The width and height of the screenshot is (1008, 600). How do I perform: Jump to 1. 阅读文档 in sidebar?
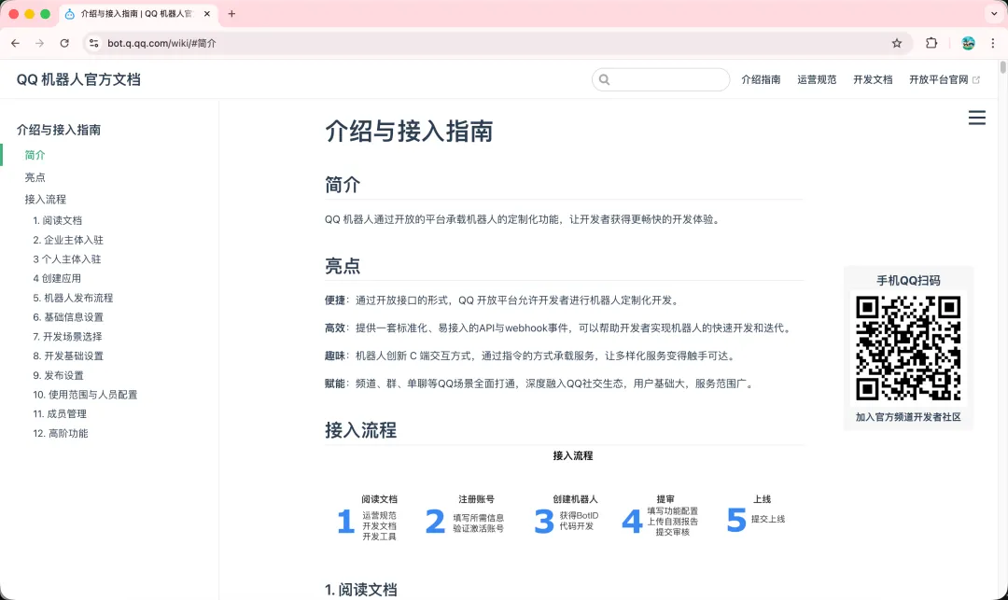[57, 220]
